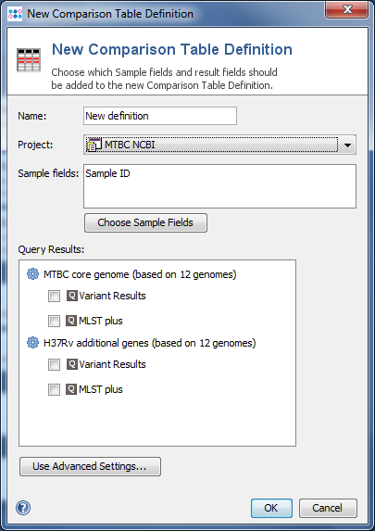Open the Project dropdown arrow
Screen dimensions: 375x531
point(347,145)
